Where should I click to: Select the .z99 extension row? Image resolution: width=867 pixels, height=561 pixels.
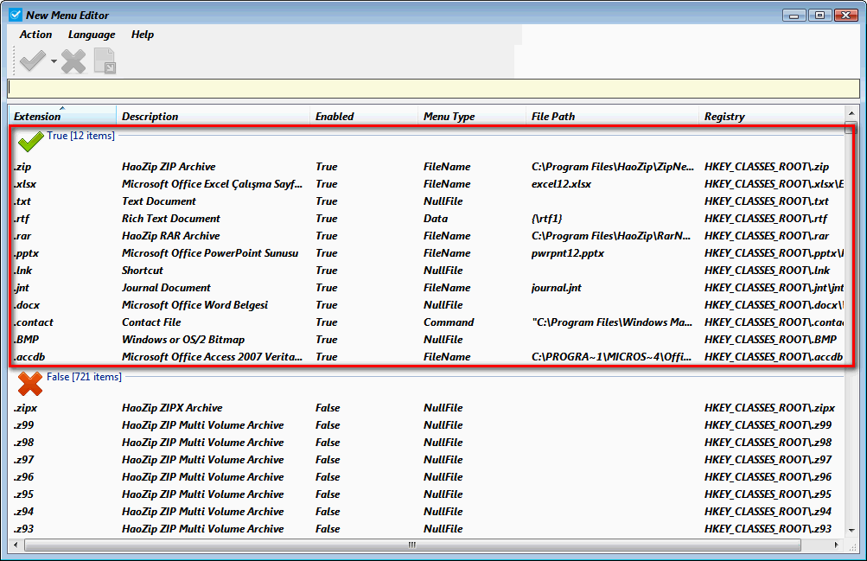pos(427,425)
